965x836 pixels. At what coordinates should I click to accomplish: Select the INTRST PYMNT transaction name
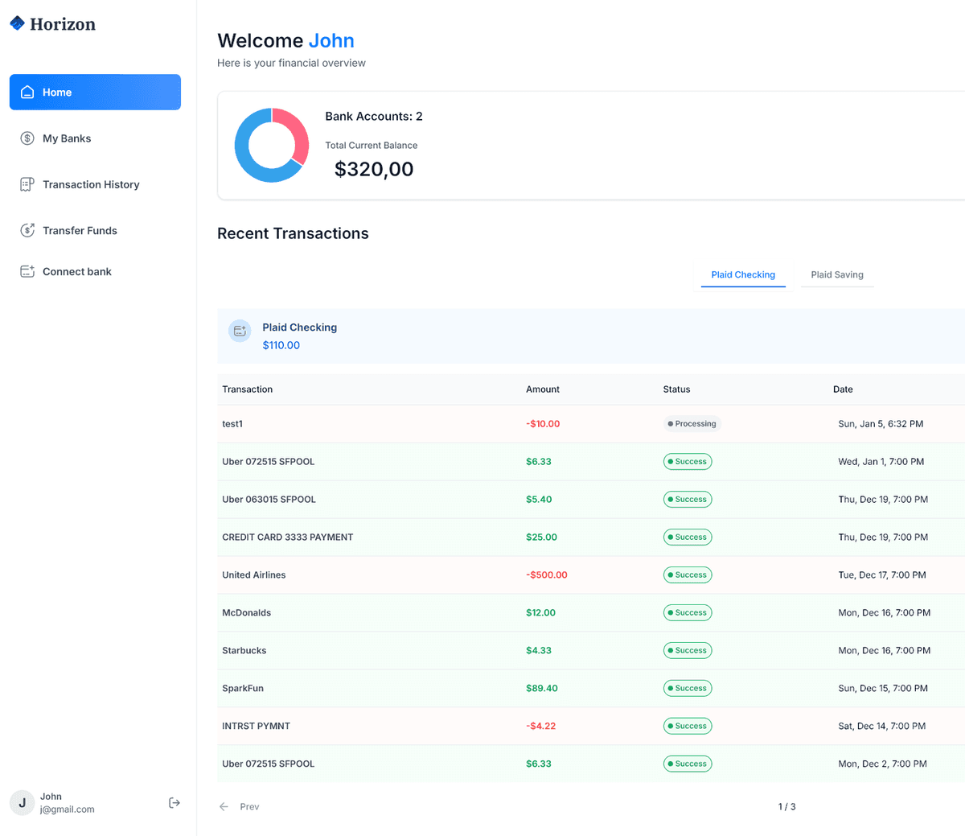click(x=257, y=726)
